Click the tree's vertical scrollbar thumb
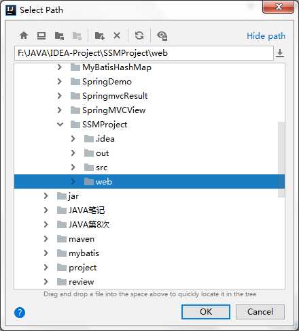Image resolution: width=299 pixels, height=331 pixels. (x=281, y=159)
